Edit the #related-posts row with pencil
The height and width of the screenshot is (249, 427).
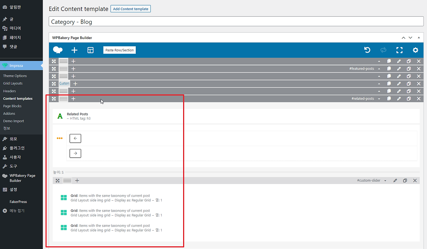click(x=399, y=99)
